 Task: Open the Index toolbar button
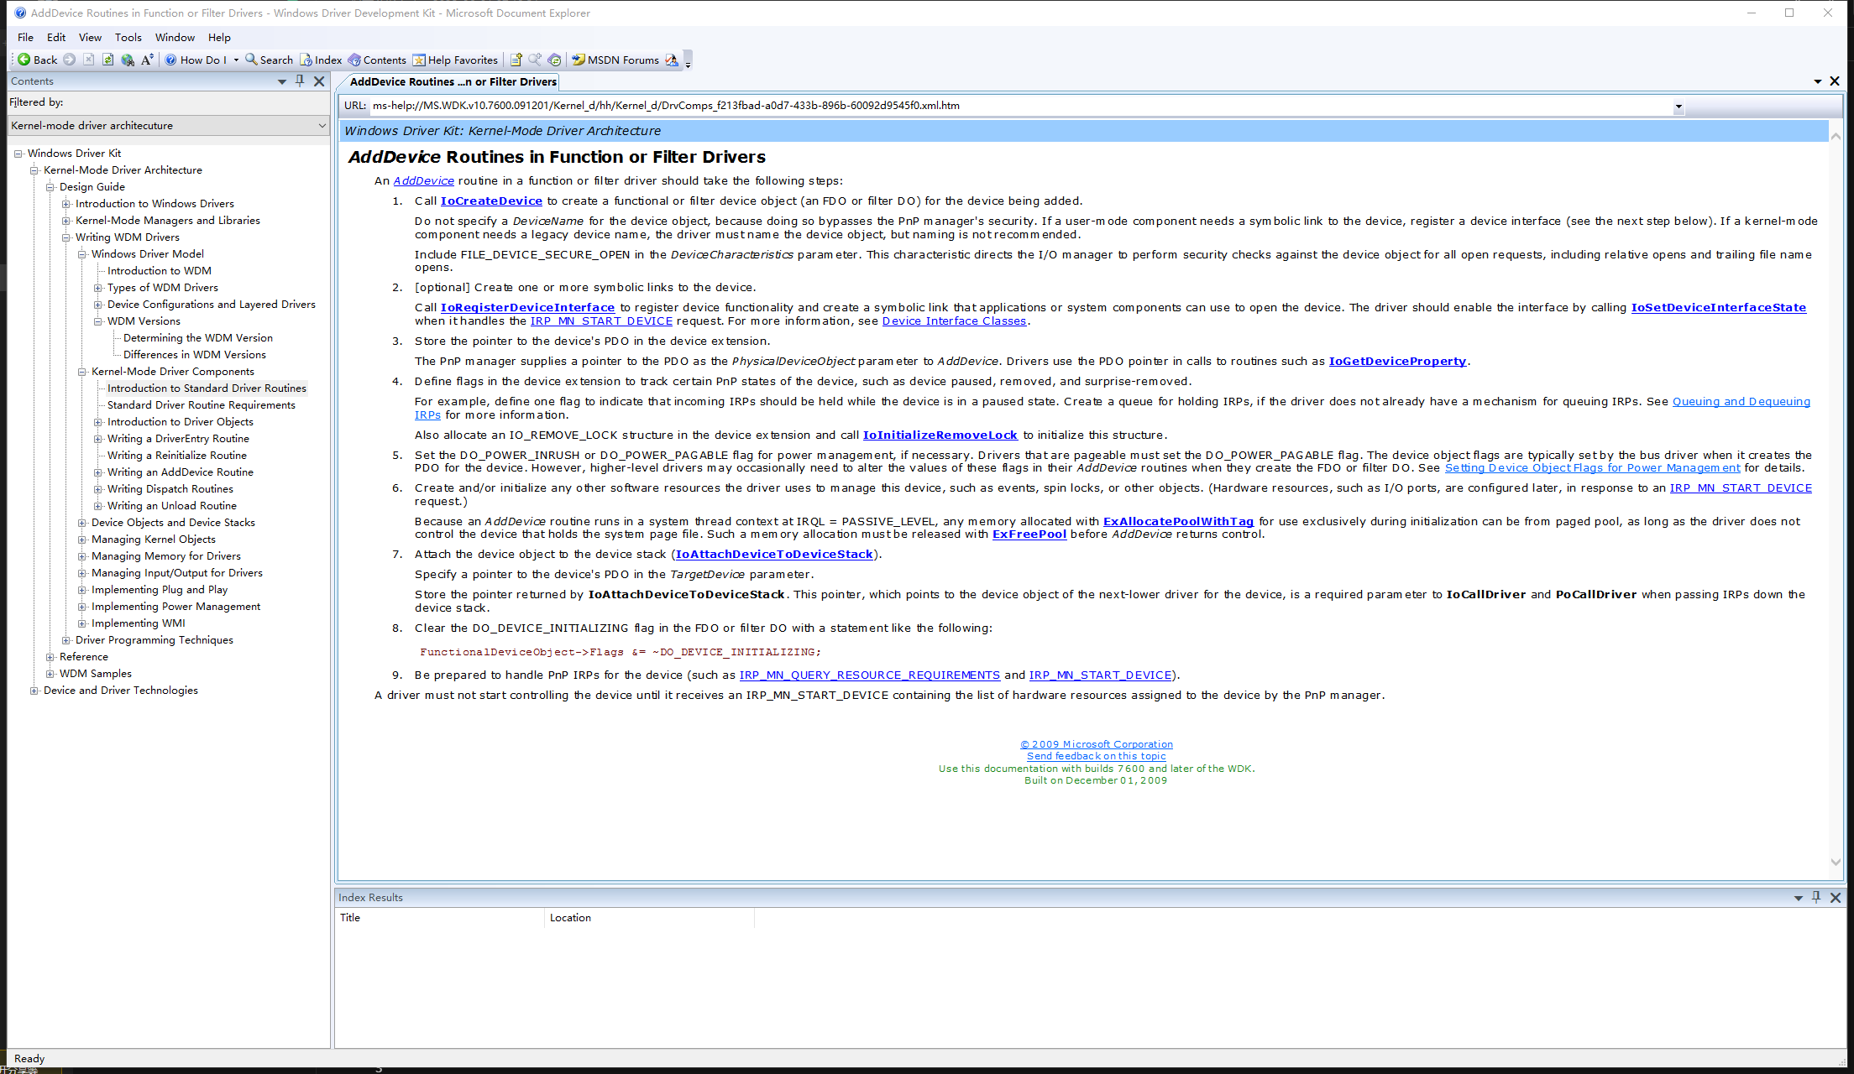tap(321, 60)
